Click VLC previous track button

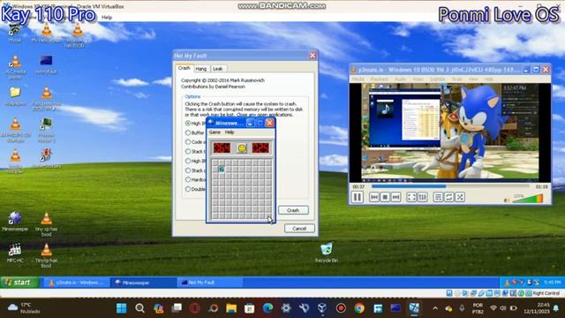pyautogui.click(x=374, y=197)
